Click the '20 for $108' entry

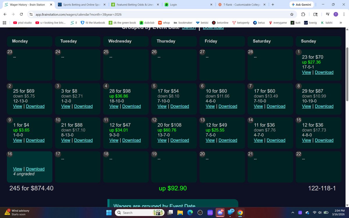pos(169,125)
